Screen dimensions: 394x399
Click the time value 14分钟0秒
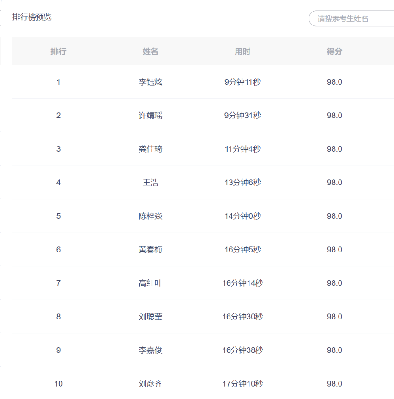[242, 216]
